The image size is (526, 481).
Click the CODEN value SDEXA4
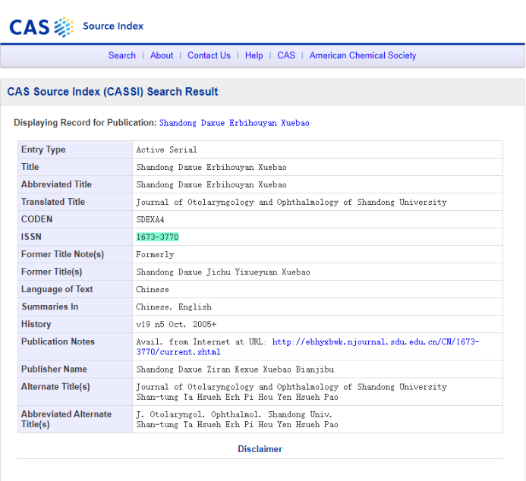[x=150, y=220]
